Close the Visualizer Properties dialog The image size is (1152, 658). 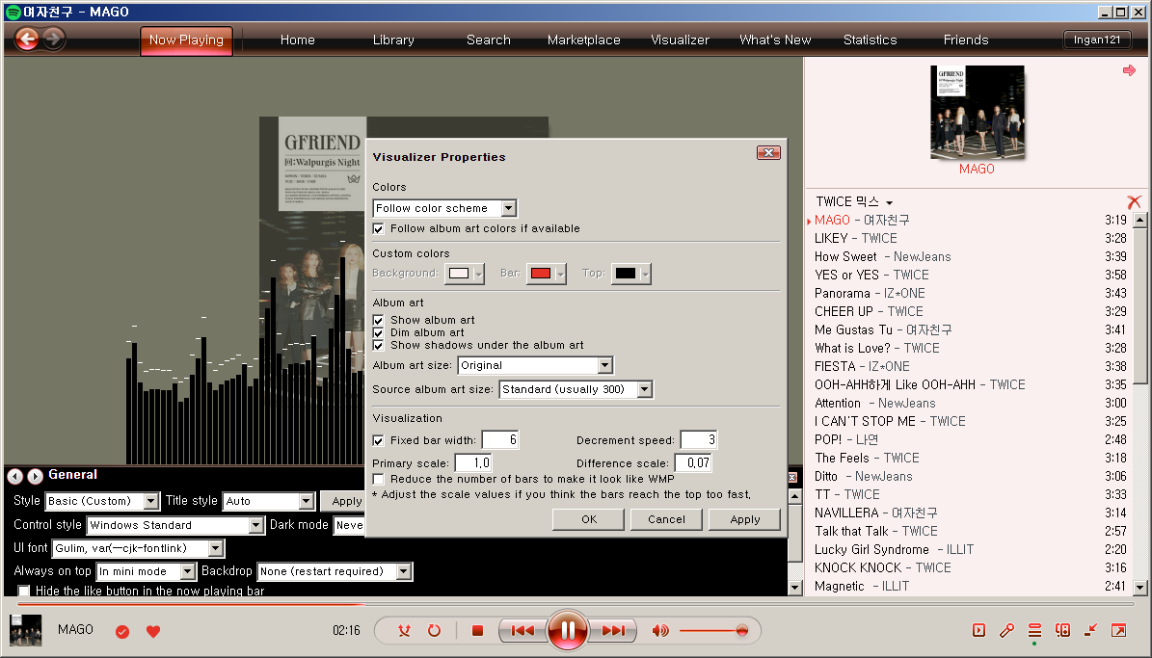click(768, 153)
